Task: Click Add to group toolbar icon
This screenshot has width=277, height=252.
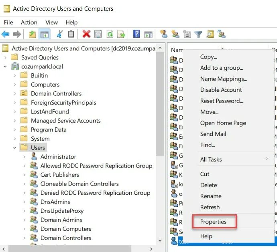Action: point(221,34)
